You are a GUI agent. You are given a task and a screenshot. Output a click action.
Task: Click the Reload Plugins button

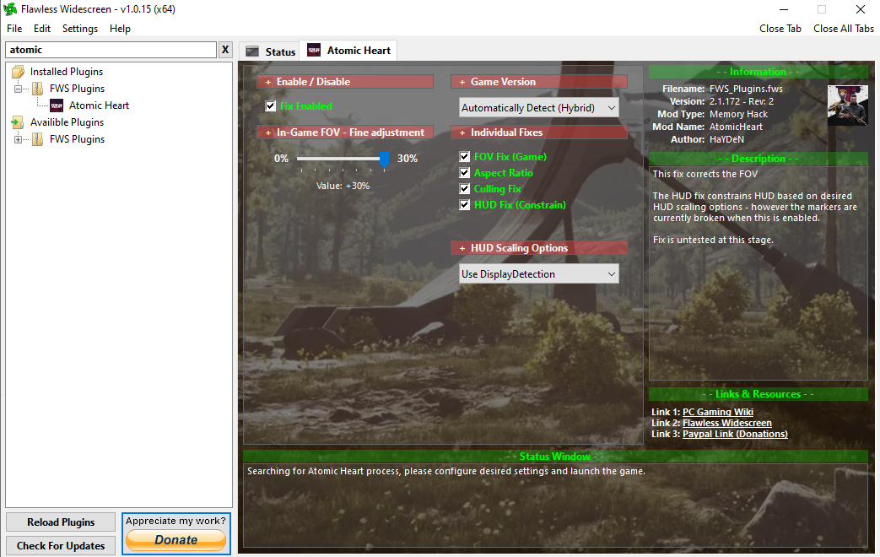61,522
